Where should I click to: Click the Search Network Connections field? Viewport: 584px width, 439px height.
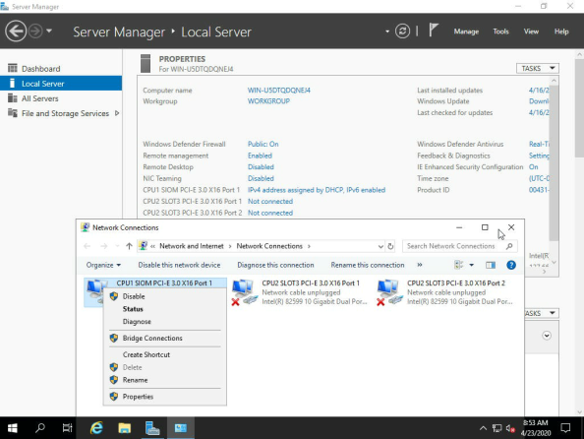click(459, 246)
